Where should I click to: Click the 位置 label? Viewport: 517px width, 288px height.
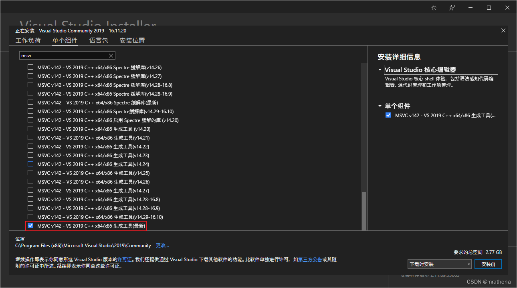(x=20, y=239)
